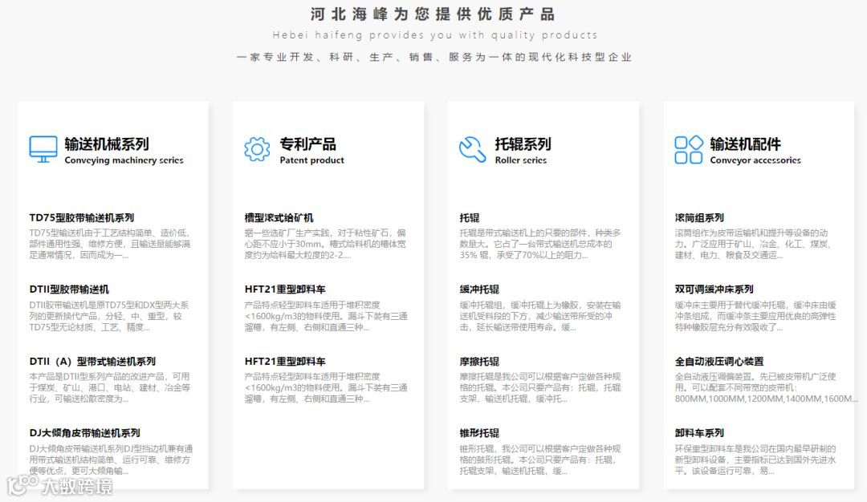
Task: Click the 'Roller series' subtitle
Action: pyautogui.click(x=521, y=160)
